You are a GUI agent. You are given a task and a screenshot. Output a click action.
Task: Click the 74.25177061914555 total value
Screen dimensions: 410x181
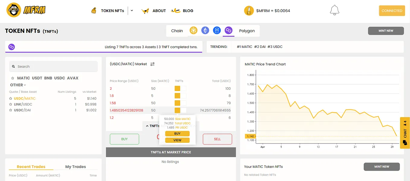point(215,111)
